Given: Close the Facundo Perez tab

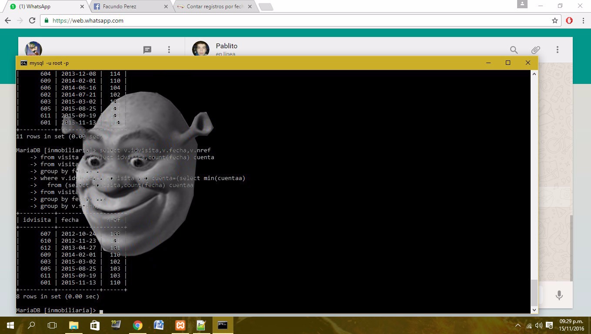Looking at the screenshot, I should [x=166, y=7].
